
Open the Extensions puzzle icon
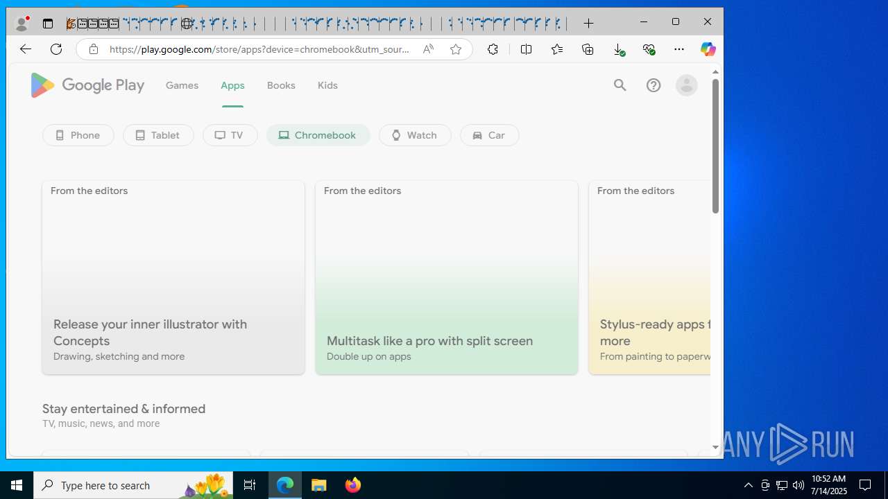(493, 49)
